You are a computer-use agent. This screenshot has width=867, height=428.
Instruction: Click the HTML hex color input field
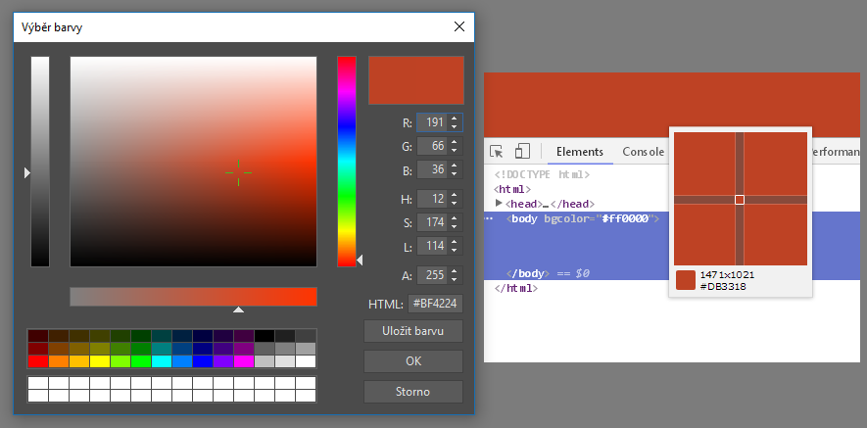436,304
